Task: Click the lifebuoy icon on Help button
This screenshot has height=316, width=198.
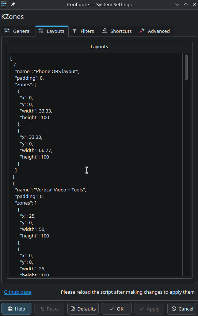Action: click(10, 309)
